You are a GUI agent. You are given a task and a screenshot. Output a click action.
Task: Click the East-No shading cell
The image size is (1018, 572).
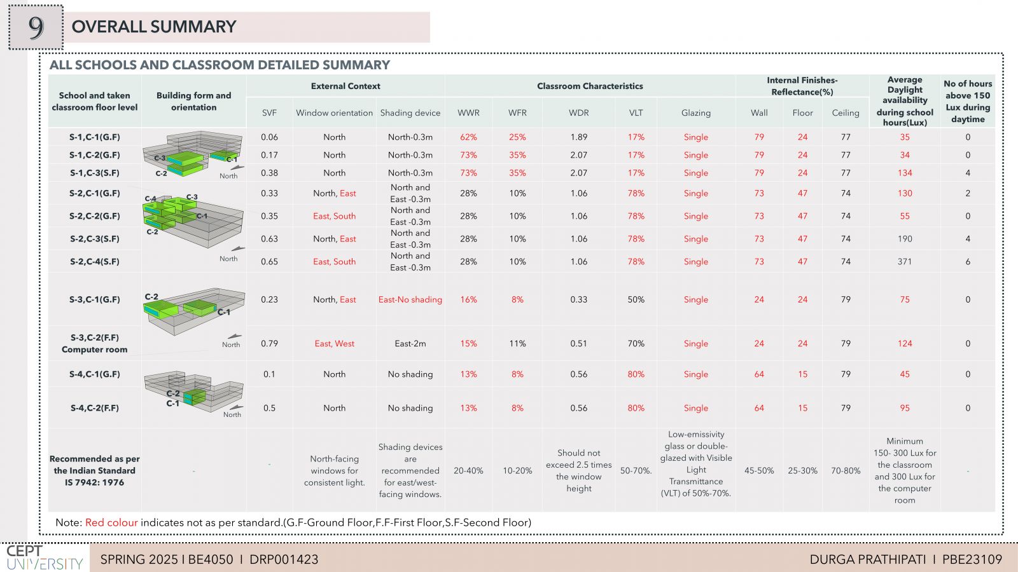410,299
